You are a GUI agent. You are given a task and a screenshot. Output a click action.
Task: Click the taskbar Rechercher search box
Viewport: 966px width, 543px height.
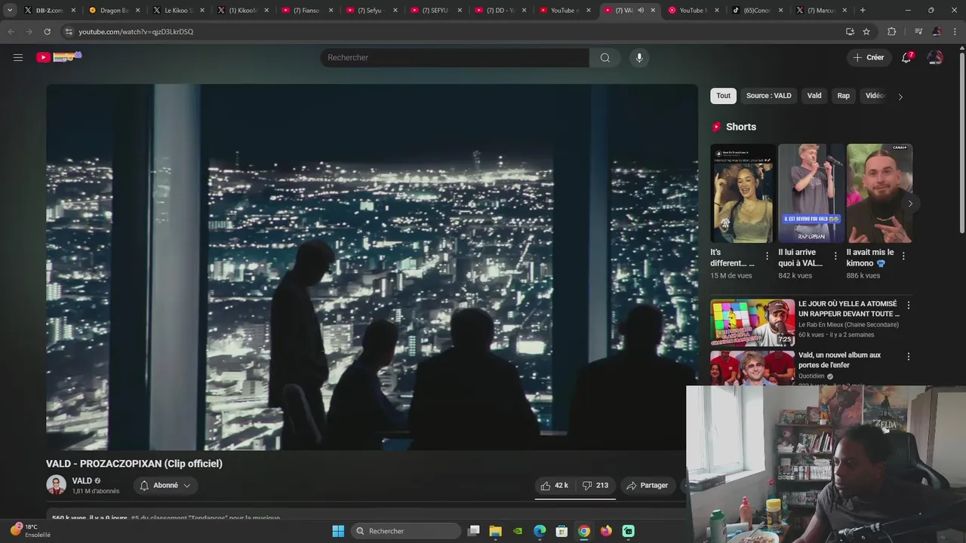pos(406,531)
